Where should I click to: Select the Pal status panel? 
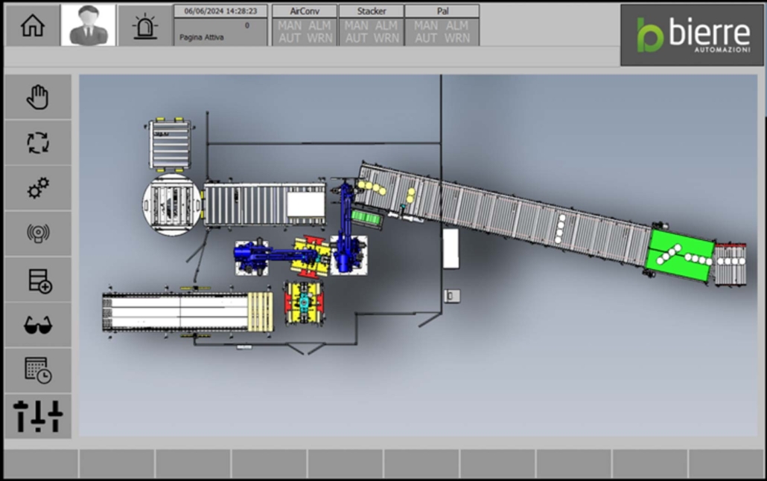point(442,25)
